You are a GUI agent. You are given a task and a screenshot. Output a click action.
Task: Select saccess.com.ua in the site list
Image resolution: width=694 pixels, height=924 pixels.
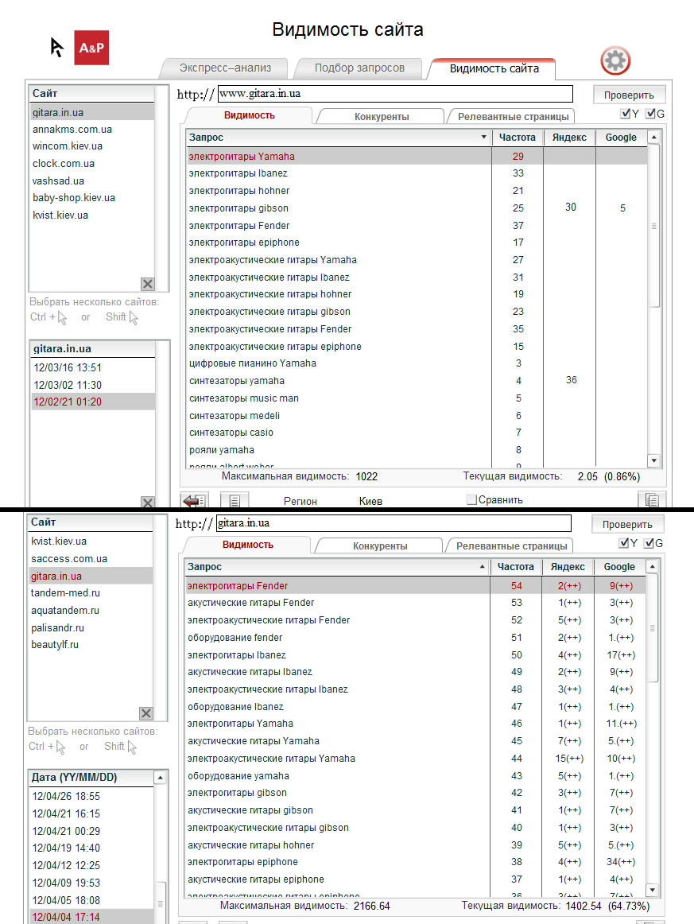coord(90,559)
